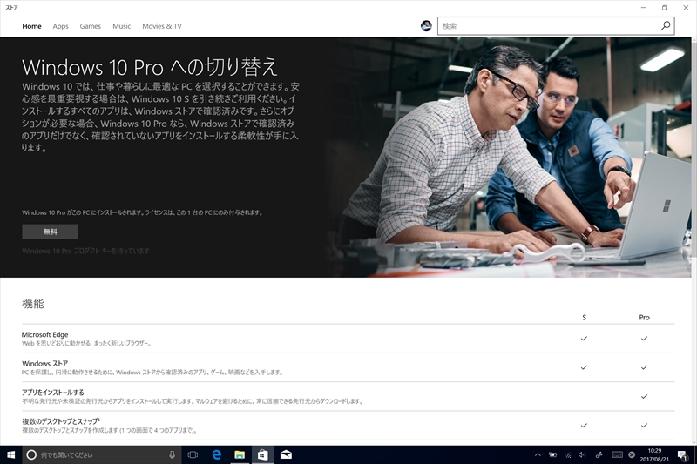The width and height of the screenshot is (697, 464).
Task: Open Action Center notifications icon
Action: click(681, 454)
